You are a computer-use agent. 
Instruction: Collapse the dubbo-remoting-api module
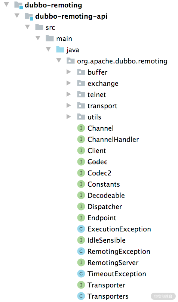17,16
